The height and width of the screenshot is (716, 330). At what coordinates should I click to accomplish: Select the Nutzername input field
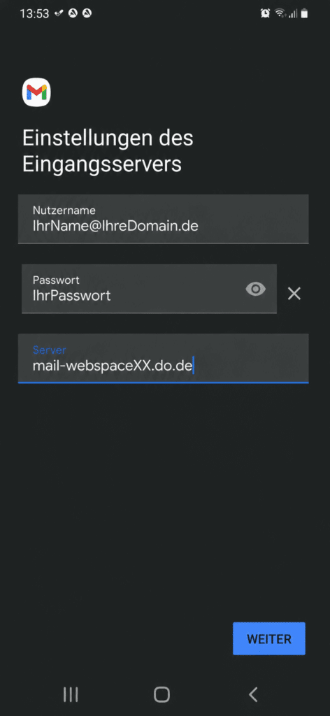(164, 219)
